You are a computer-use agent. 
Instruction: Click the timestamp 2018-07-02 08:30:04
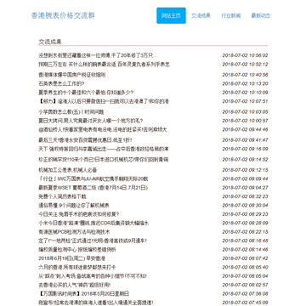[x=245, y=205]
